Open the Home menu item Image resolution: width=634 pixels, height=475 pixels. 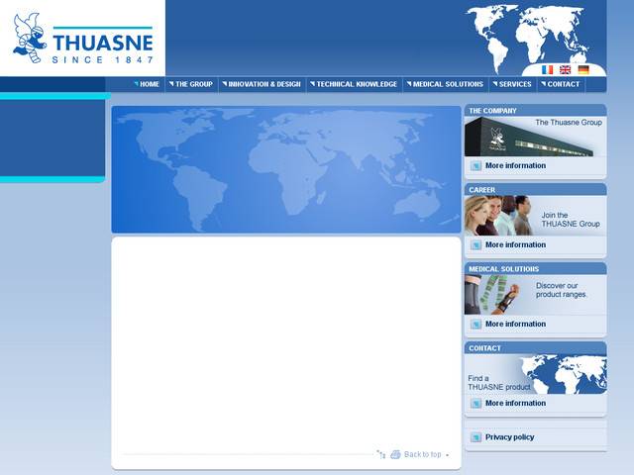coord(148,84)
